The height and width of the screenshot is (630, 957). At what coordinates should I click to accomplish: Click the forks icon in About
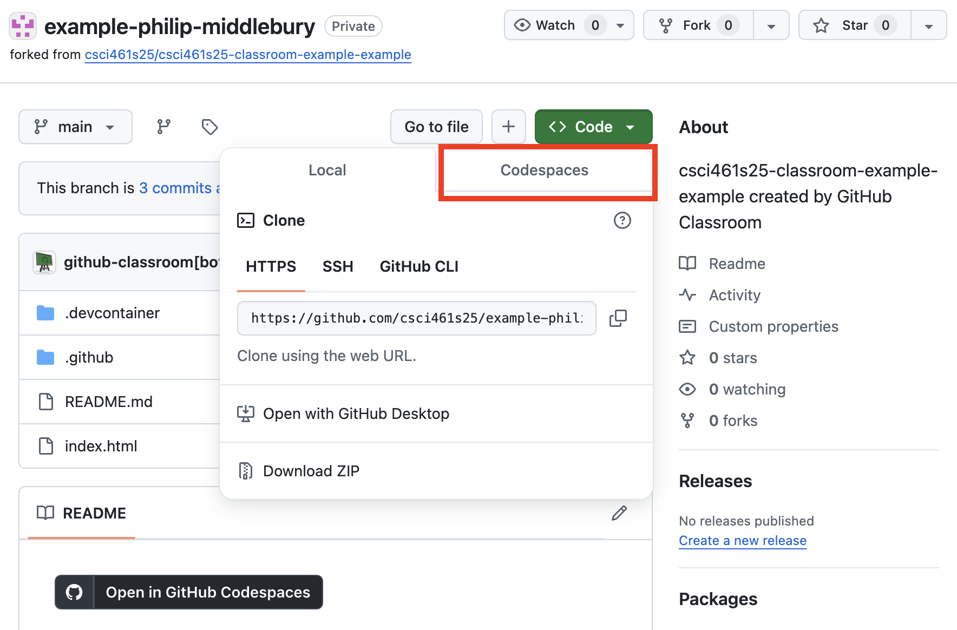click(687, 421)
